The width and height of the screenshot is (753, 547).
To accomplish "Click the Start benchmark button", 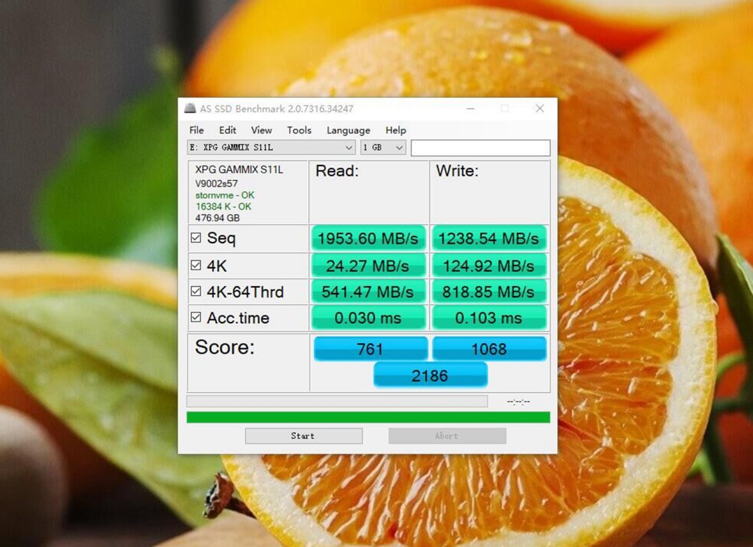I will point(304,436).
